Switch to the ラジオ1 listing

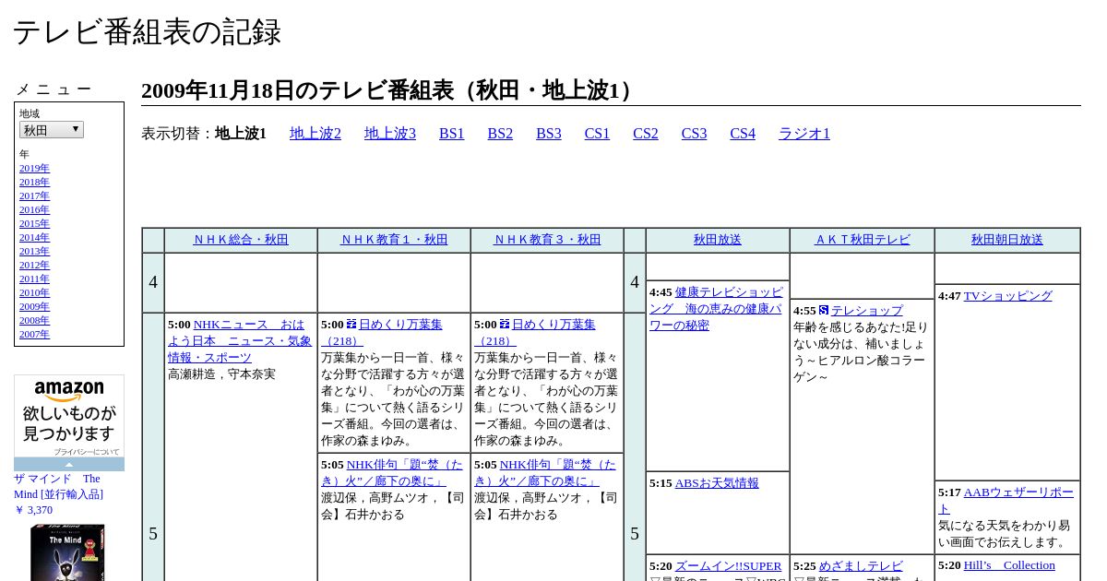(804, 134)
